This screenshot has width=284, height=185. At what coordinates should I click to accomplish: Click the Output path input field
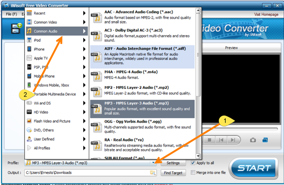click(90, 173)
